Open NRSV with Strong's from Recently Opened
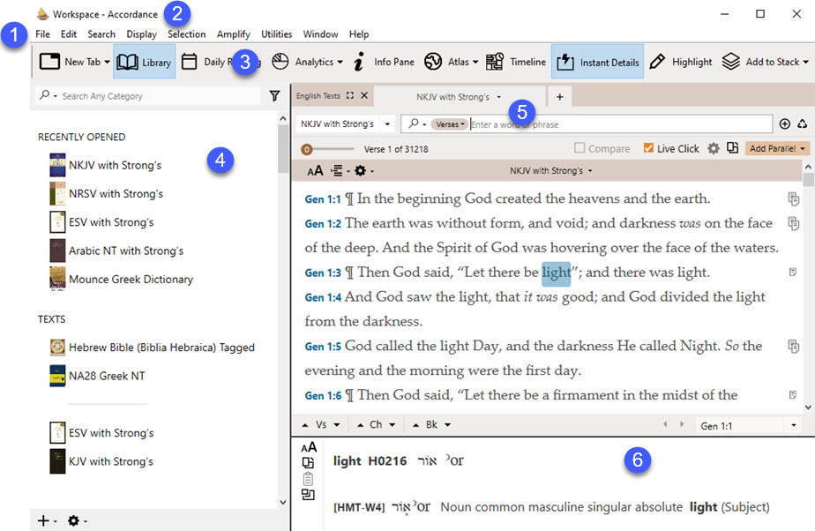815x531 pixels. [116, 194]
